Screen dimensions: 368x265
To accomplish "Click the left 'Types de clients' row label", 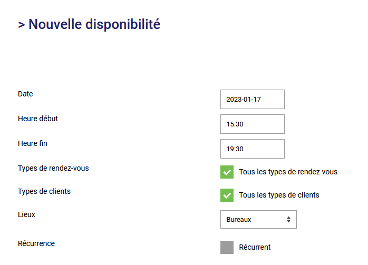I will [x=44, y=191].
